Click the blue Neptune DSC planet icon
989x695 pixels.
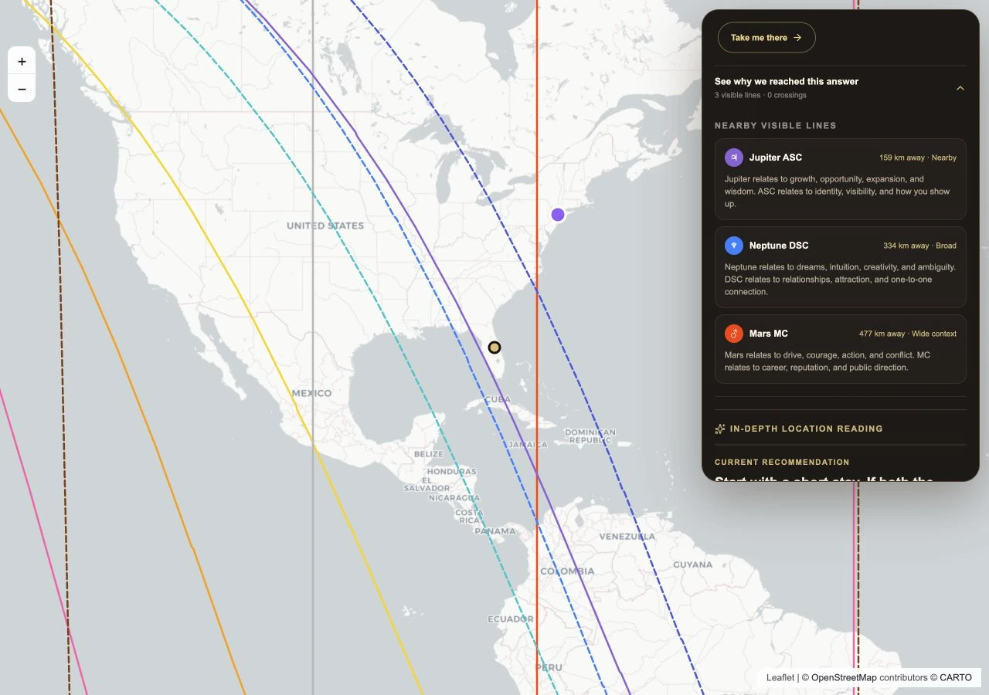coord(734,246)
